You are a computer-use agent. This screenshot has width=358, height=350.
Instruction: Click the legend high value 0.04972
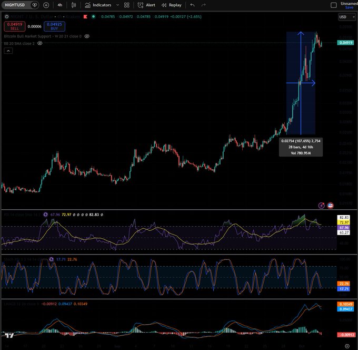point(126,17)
